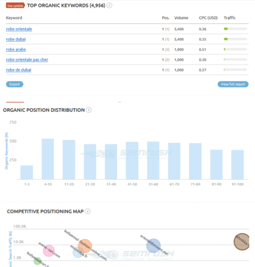This screenshot has width=255, height=267.
Task: Click the Volume column header
Action: tap(181, 18)
